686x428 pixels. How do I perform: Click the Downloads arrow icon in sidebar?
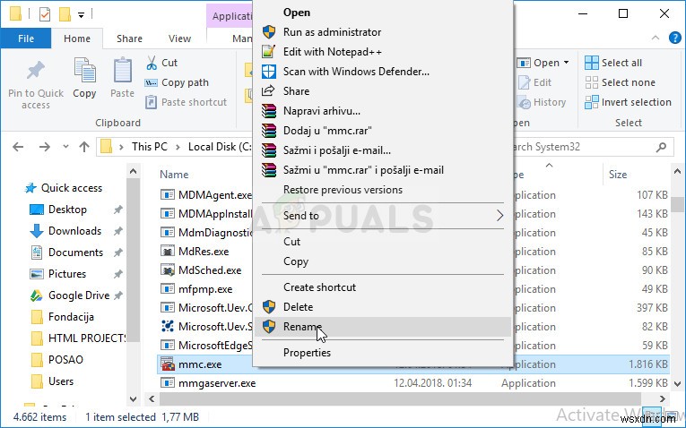point(36,231)
